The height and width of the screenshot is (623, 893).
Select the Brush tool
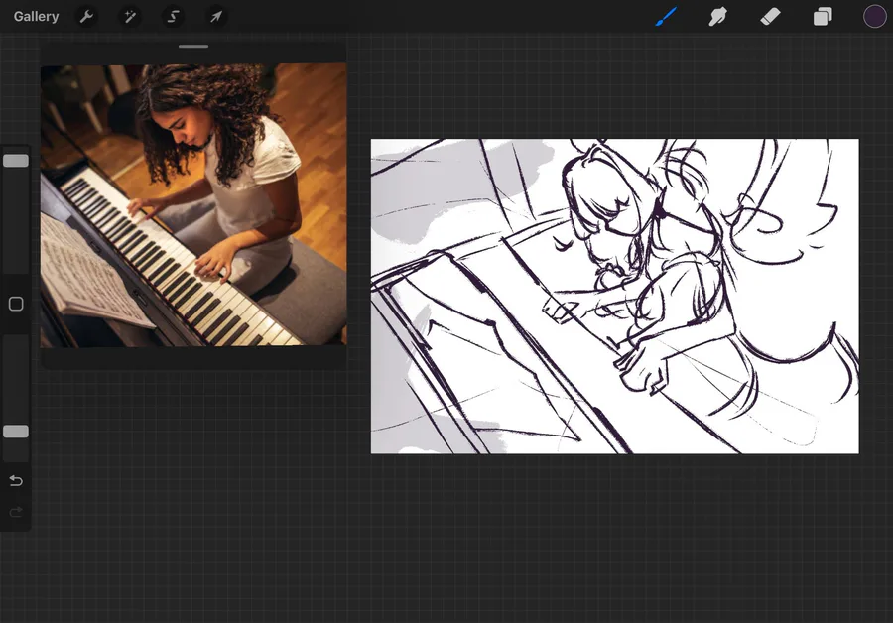(666, 17)
